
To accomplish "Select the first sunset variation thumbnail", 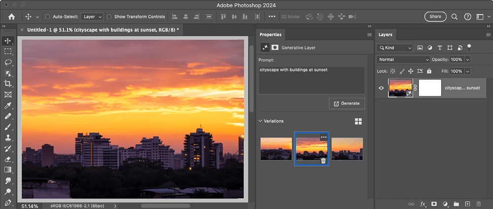I will 276,149.
